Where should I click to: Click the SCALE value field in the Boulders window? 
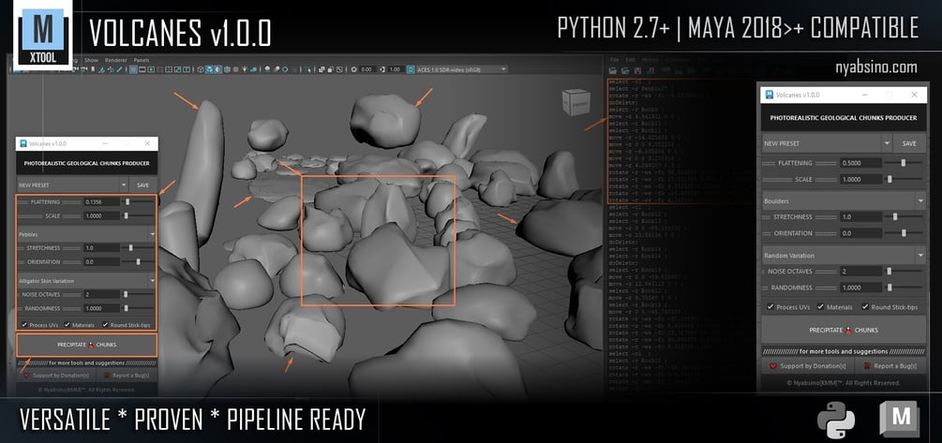(x=861, y=179)
